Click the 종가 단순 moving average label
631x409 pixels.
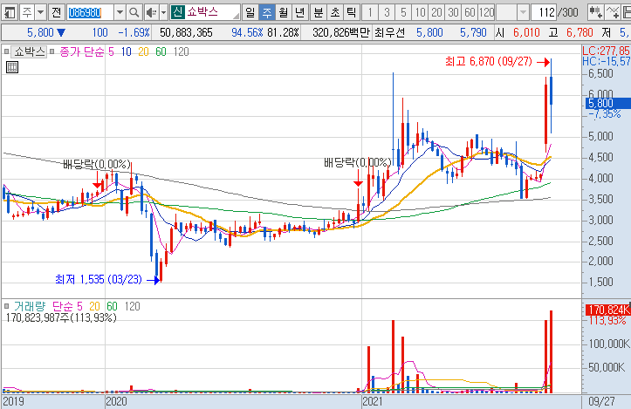[82, 51]
